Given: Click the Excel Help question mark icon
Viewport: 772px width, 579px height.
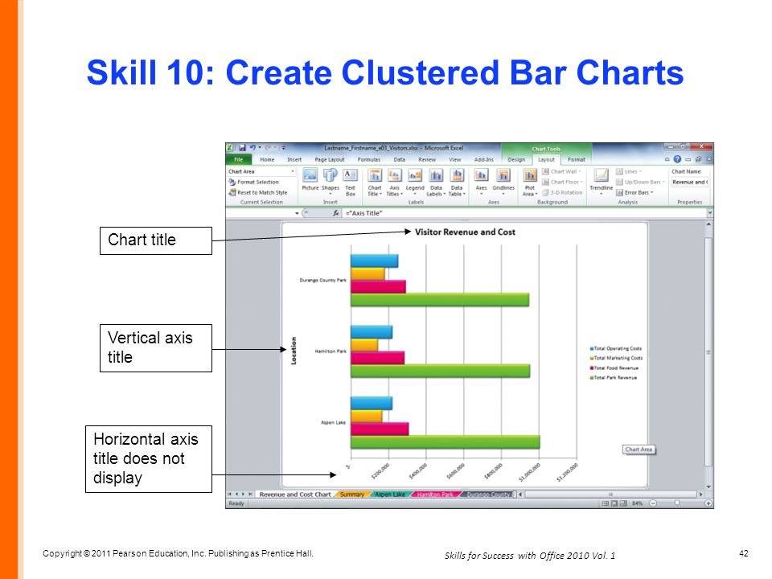Looking at the screenshot, I should click(x=677, y=159).
